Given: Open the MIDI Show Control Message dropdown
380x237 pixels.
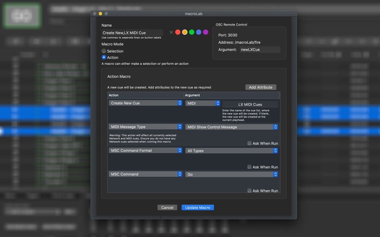Looking at the screenshot, I should 232,127.
